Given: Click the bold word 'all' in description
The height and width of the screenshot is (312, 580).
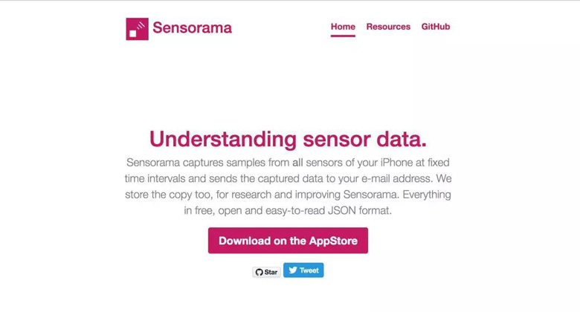Looking at the screenshot, I should coord(297,163).
